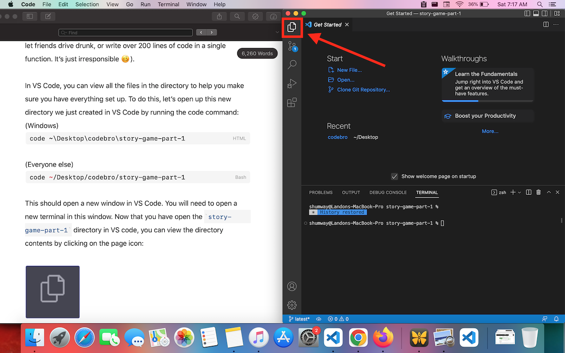
Task: Click the terminal scrollbar thumb
Action: coord(561,220)
